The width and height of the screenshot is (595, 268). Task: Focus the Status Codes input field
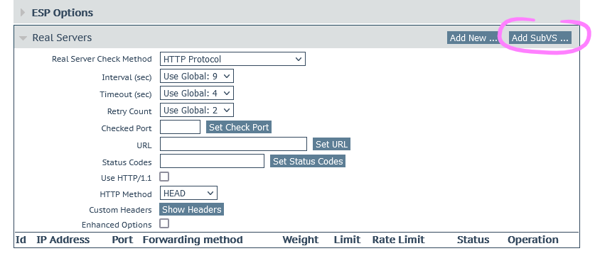[212, 161]
